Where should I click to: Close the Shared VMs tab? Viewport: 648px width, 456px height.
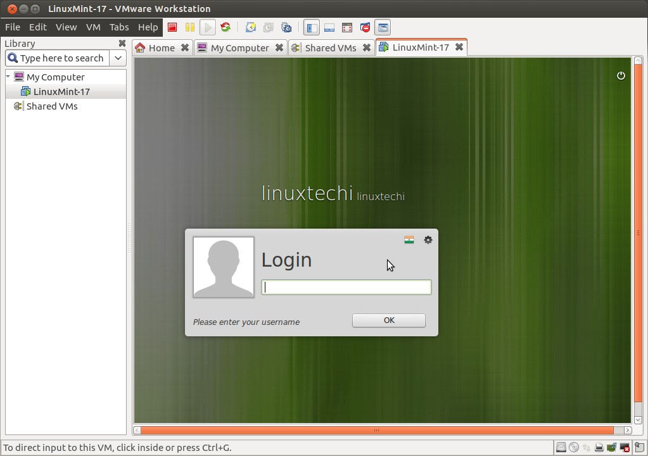click(367, 48)
